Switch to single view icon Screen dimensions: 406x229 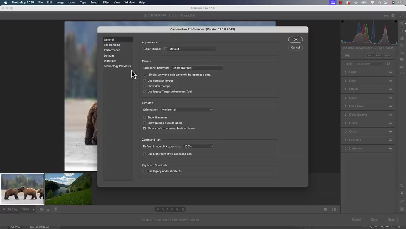[326, 209]
